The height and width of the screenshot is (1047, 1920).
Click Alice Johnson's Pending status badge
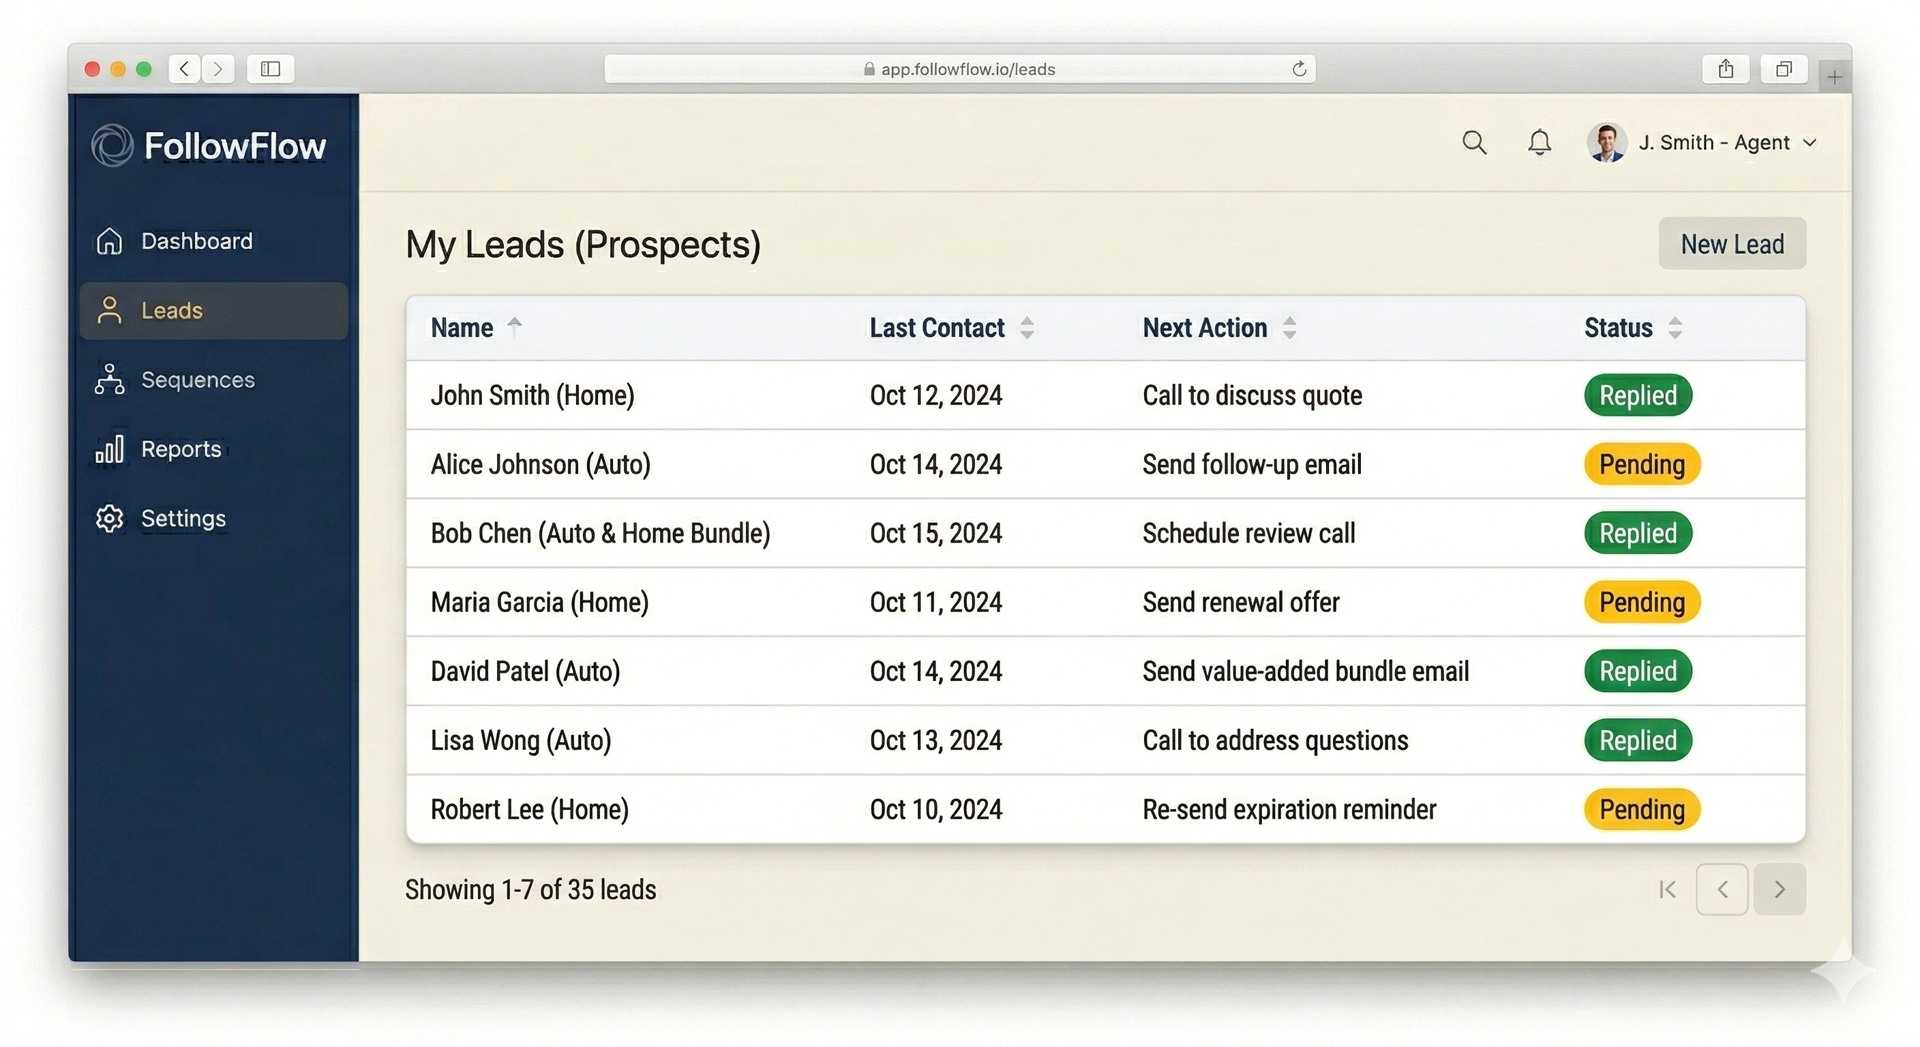coord(1642,464)
